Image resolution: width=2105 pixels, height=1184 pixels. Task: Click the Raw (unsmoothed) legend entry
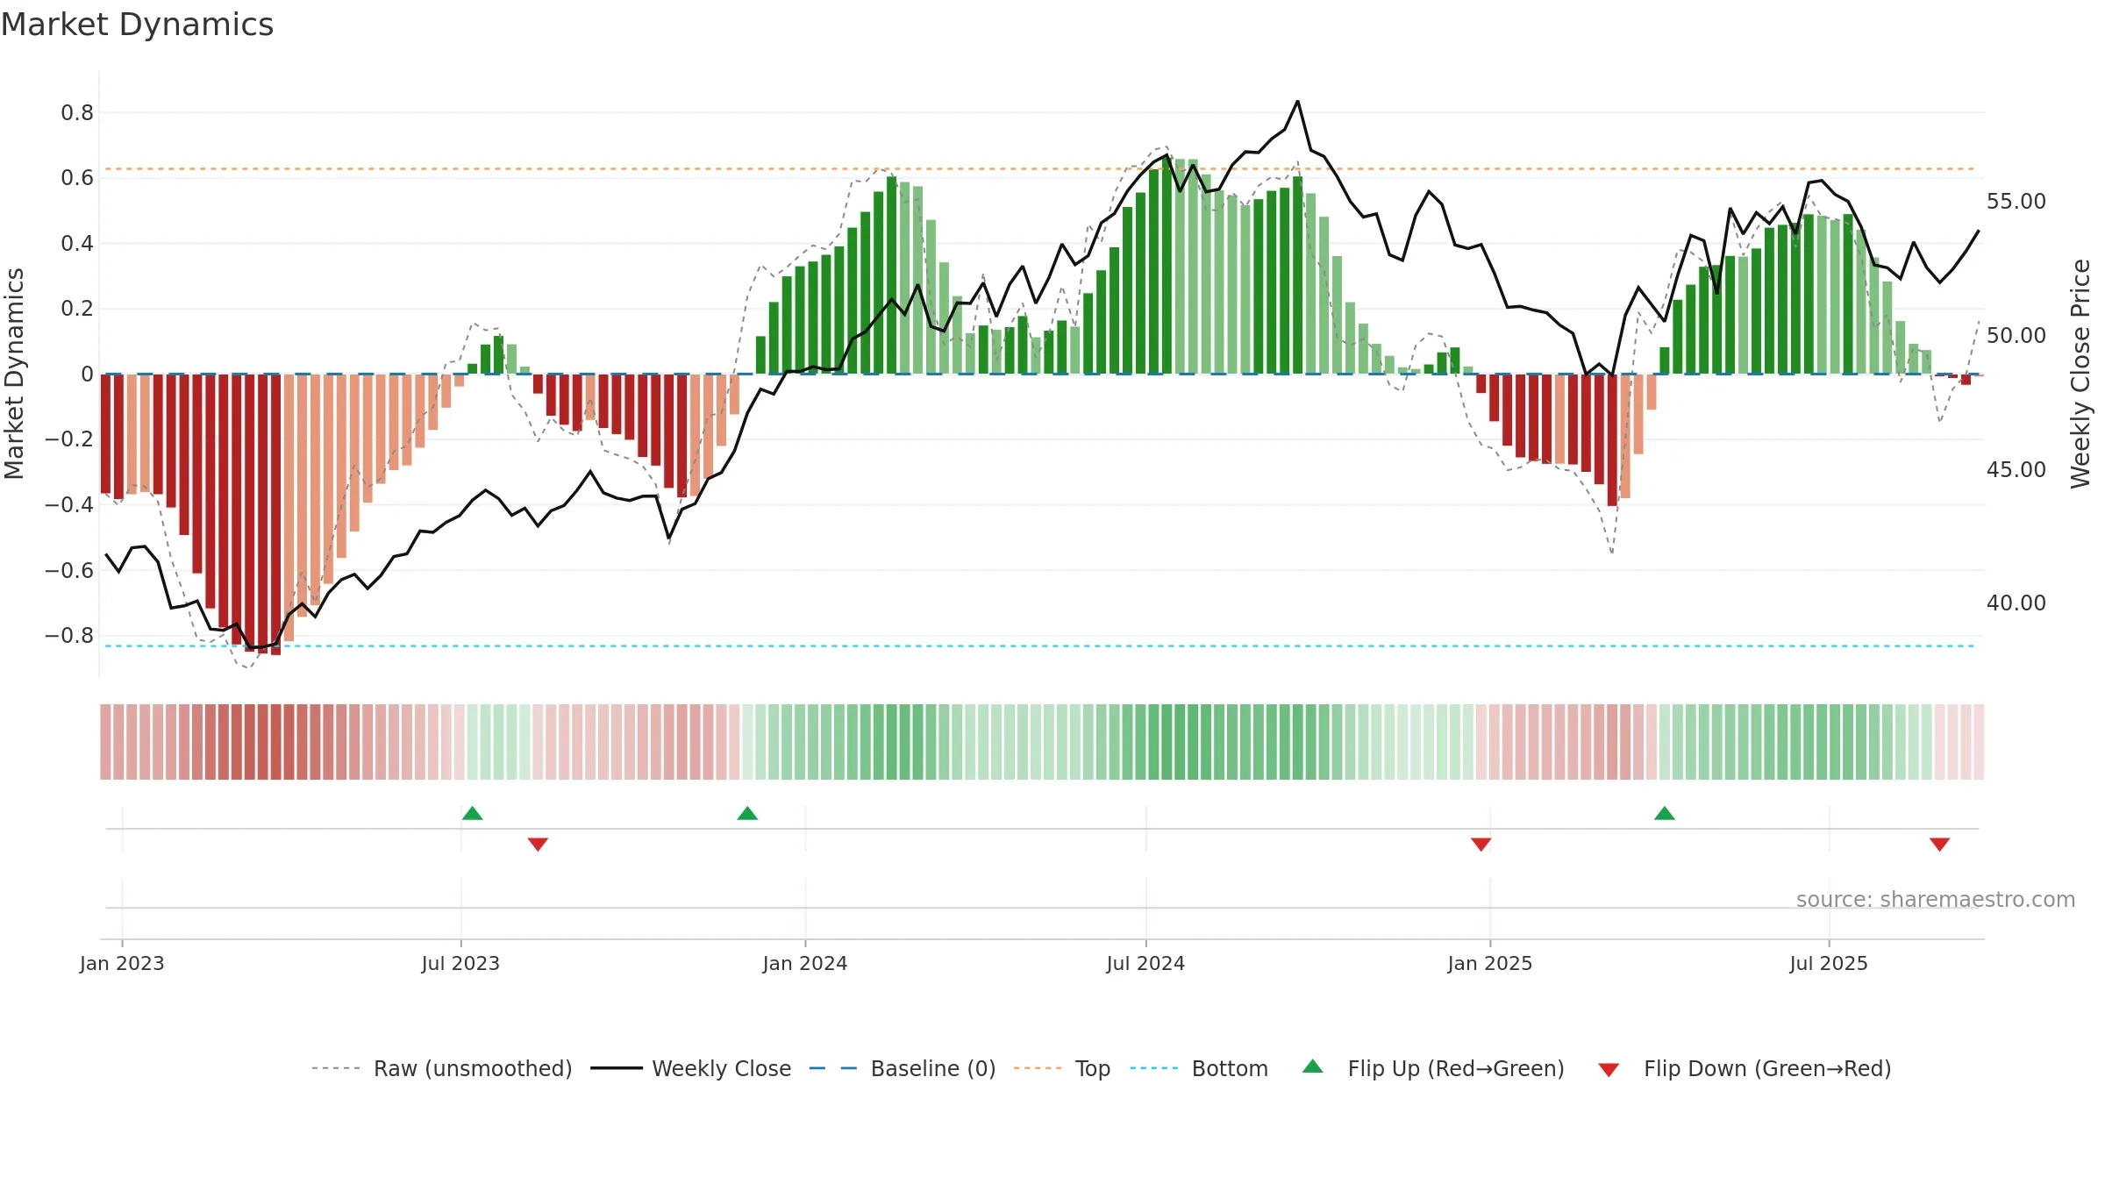click(x=442, y=1068)
